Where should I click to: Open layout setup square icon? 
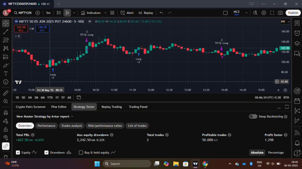[x=225, y=13]
